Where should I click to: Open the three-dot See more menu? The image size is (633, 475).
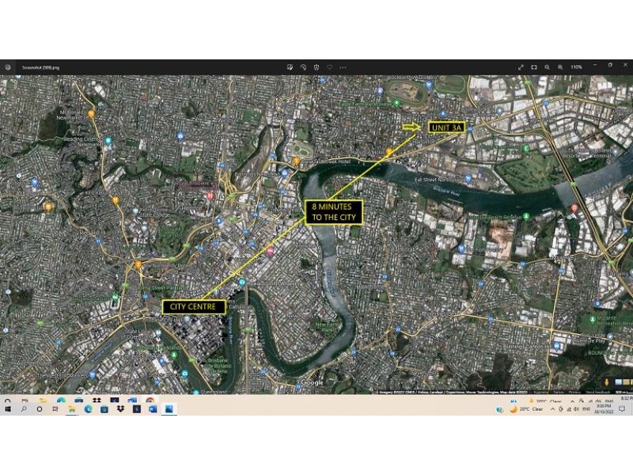[342, 67]
